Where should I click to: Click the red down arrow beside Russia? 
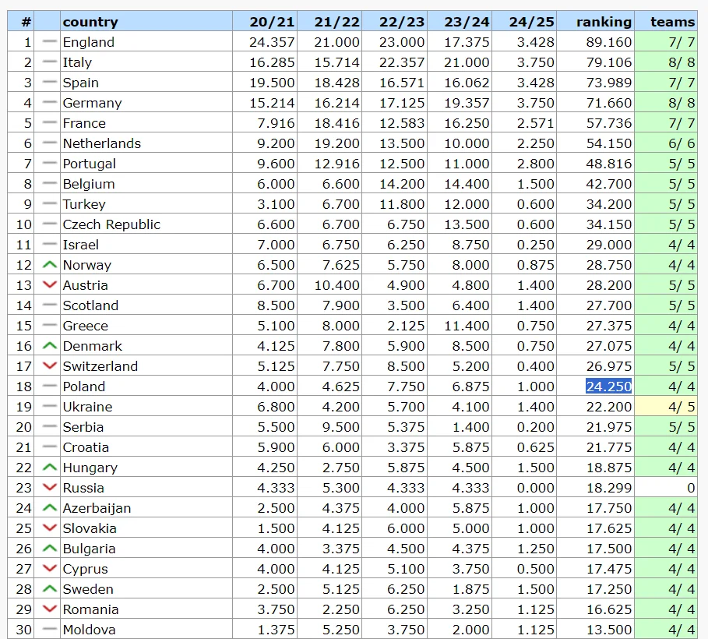[50, 488]
